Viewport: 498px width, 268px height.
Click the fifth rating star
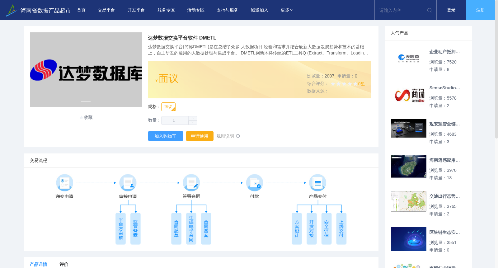(x=355, y=84)
